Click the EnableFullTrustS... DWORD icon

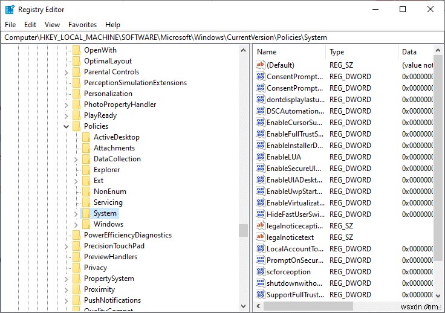tap(260, 134)
